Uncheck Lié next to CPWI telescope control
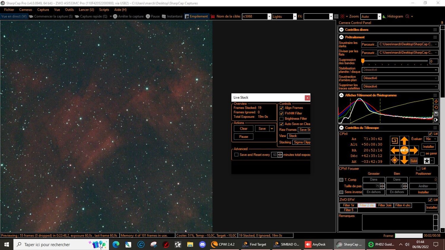The image size is (445, 250). tap(431, 133)
